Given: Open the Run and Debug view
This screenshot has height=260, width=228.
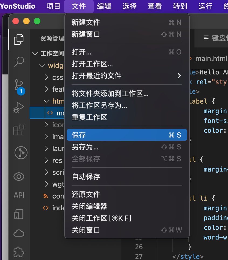Looking at the screenshot, I should (x=19, y=108).
